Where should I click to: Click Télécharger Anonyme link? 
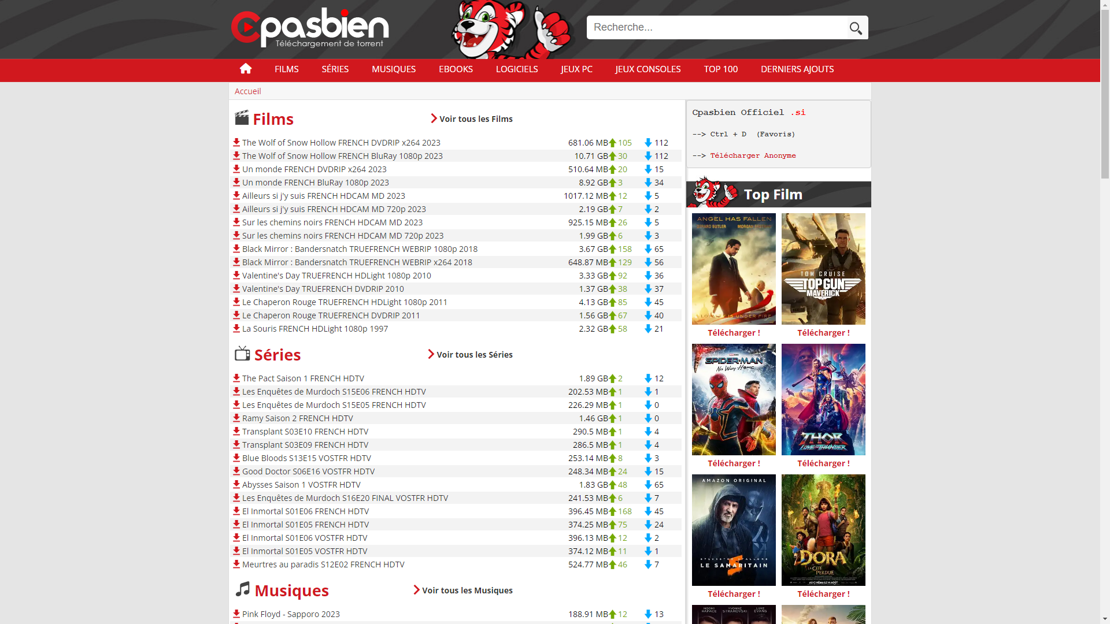[x=753, y=155]
